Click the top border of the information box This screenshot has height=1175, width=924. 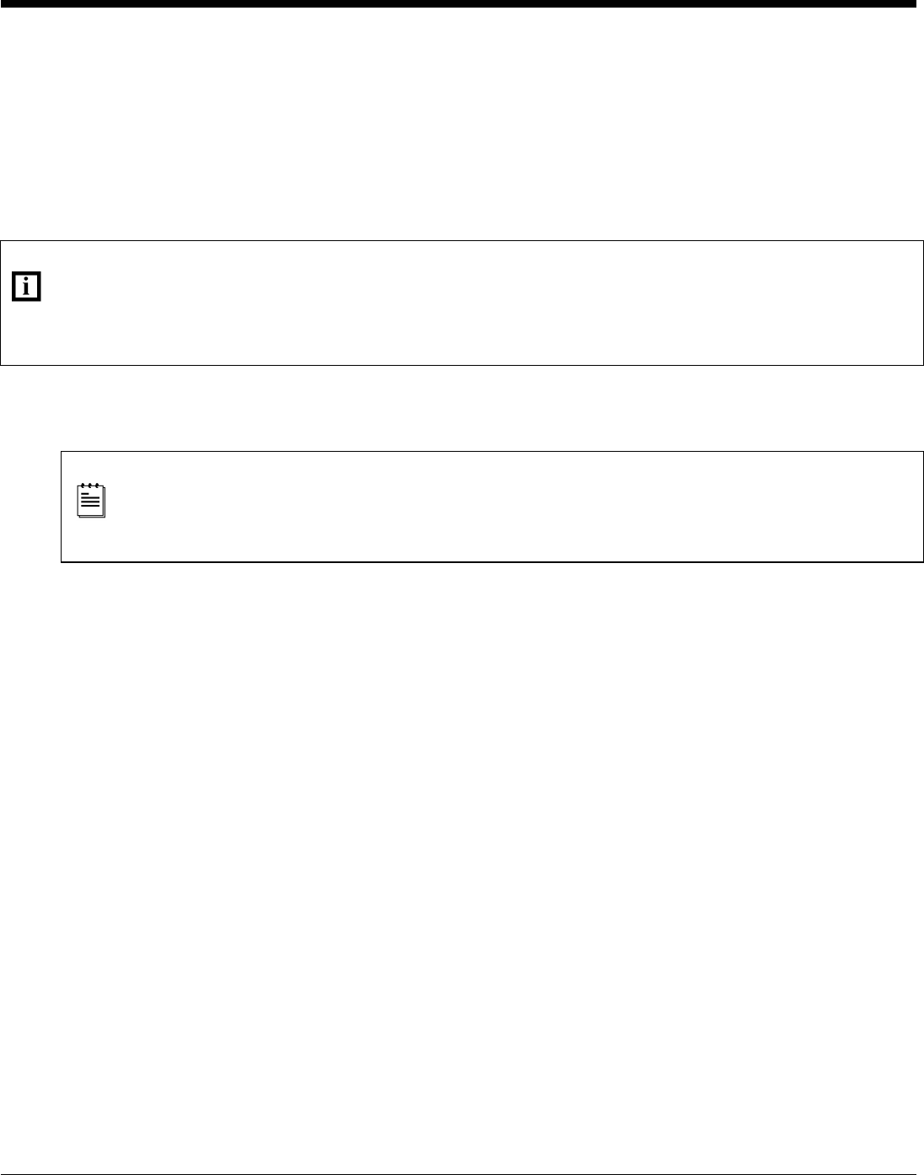(x=462, y=242)
